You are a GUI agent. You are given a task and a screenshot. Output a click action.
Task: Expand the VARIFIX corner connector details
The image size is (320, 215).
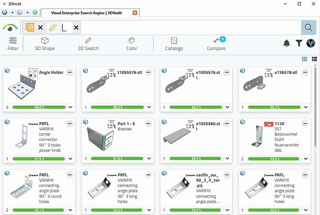(70, 159)
